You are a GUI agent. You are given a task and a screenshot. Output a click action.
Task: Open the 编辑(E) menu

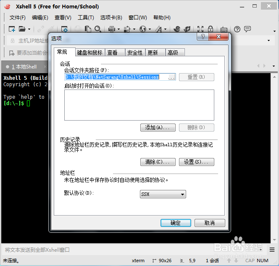(40, 18)
